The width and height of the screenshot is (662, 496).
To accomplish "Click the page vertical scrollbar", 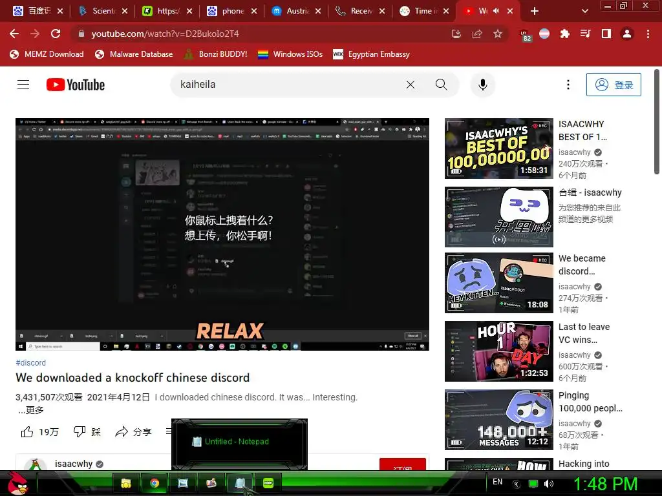I will (x=657, y=122).
